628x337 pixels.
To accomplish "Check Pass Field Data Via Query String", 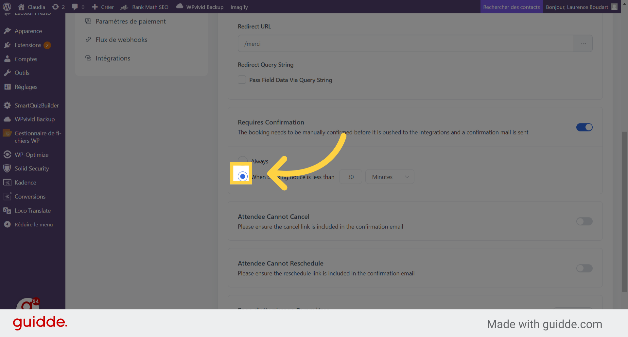I will point(242,80).
